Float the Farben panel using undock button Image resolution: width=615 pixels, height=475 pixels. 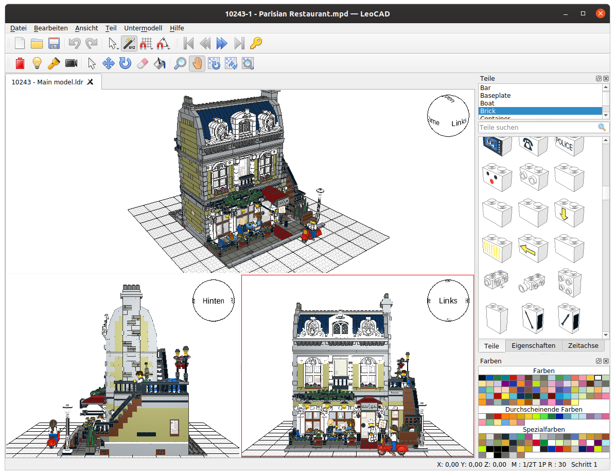[x=599, y=361]
